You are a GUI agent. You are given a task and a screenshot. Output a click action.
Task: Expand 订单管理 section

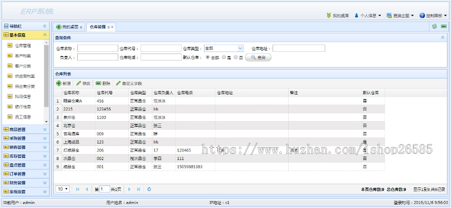coord(45,174)
